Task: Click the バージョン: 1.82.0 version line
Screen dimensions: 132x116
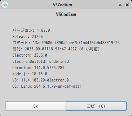Action: point(31,30)
